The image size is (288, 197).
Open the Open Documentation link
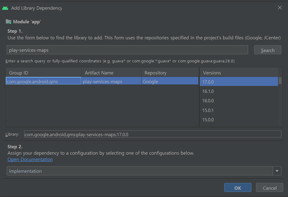point(30,159)
